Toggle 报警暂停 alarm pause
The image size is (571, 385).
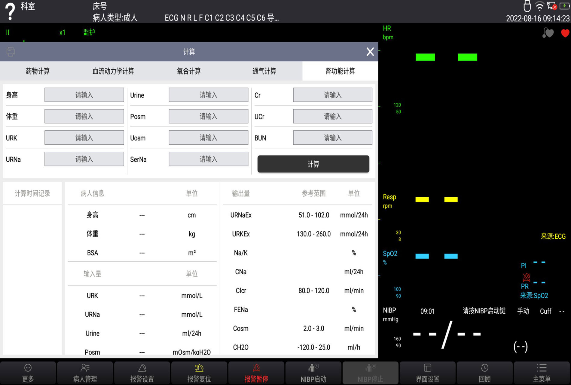coord(256,373)
